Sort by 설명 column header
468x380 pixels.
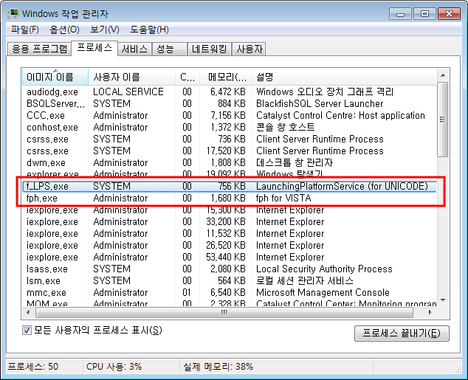(x=344, y=77)
